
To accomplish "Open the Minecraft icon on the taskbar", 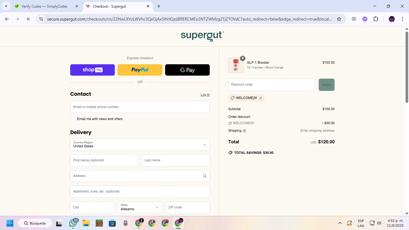I will point(99,223).
